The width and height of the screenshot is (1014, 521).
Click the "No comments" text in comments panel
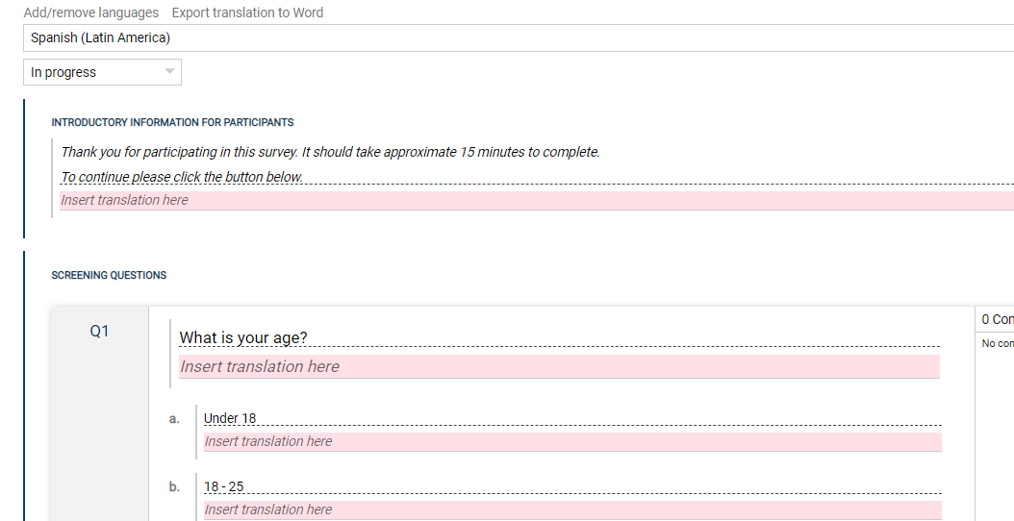coord(997,343)
